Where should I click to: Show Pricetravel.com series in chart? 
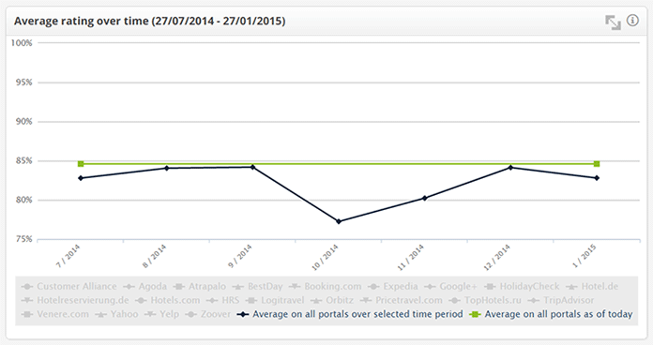coord(401,300)
